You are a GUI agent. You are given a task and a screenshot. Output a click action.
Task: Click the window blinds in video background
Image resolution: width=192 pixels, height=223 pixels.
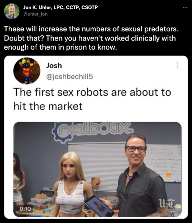click(x=97, y=164)
